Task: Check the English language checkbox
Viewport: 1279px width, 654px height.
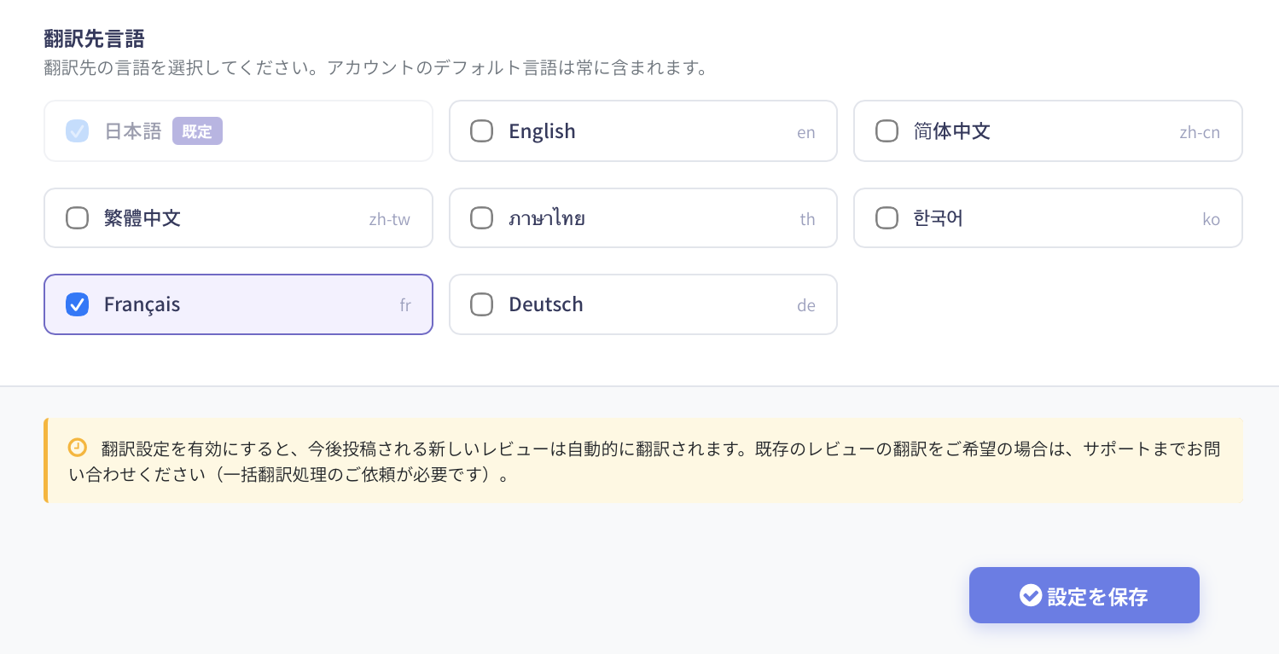Action: pyautogui.click(x=482, y=131)
